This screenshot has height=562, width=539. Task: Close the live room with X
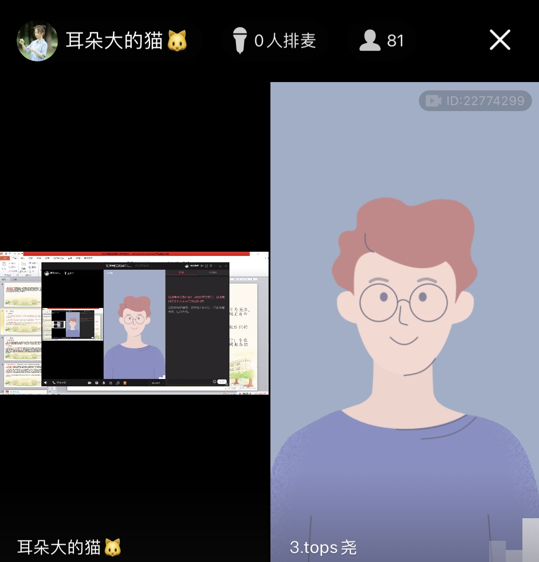[500, 40]
